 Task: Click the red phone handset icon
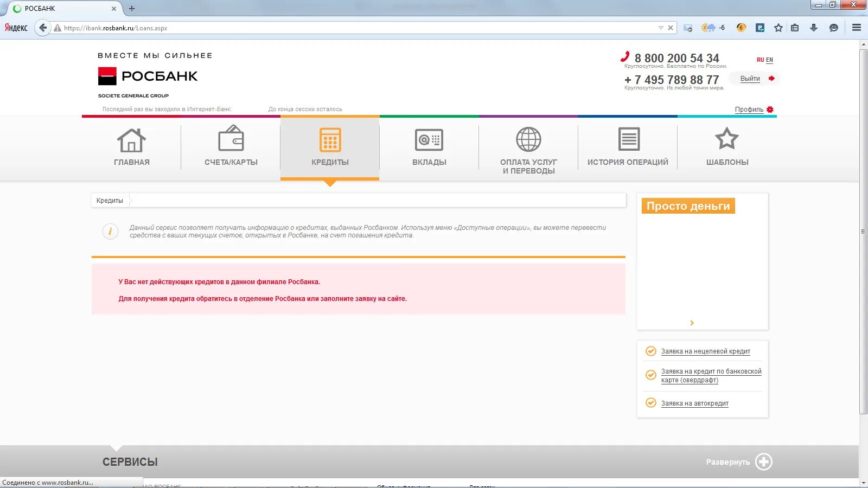(625, 57)
